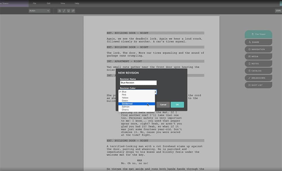Open the Notes panel

[x=258, y=63]
